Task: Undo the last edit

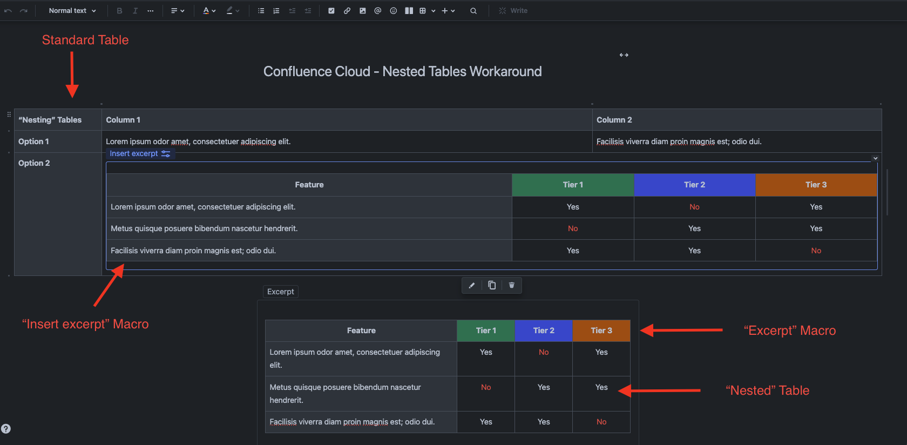Action: point(8,11)
